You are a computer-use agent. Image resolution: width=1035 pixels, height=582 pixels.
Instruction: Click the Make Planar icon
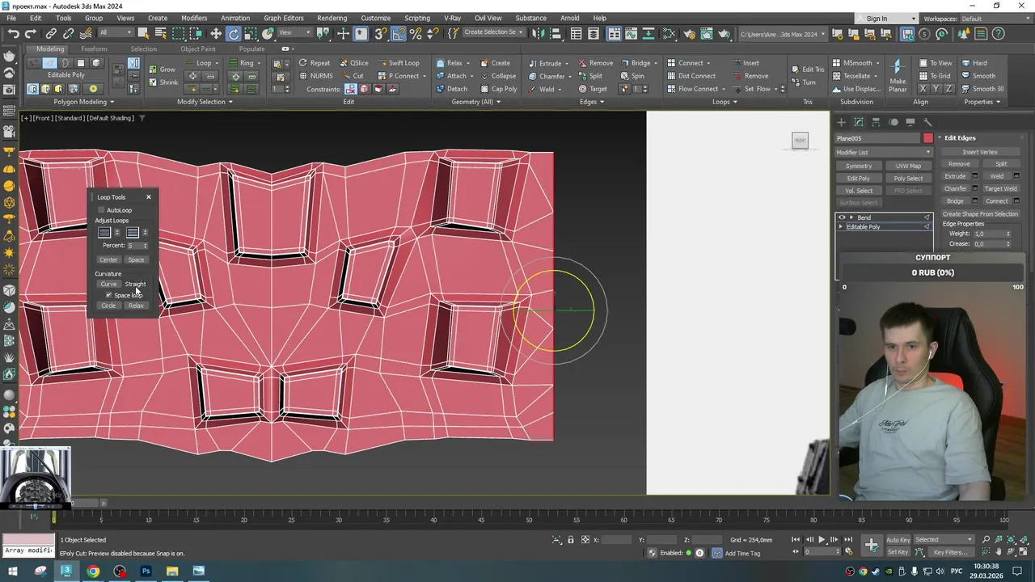pyautogui.click(x=897, y=68)
